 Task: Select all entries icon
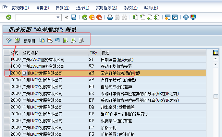tap(66, 40)
